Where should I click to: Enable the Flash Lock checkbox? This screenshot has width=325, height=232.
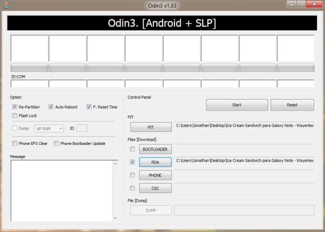tap(15, 116)
